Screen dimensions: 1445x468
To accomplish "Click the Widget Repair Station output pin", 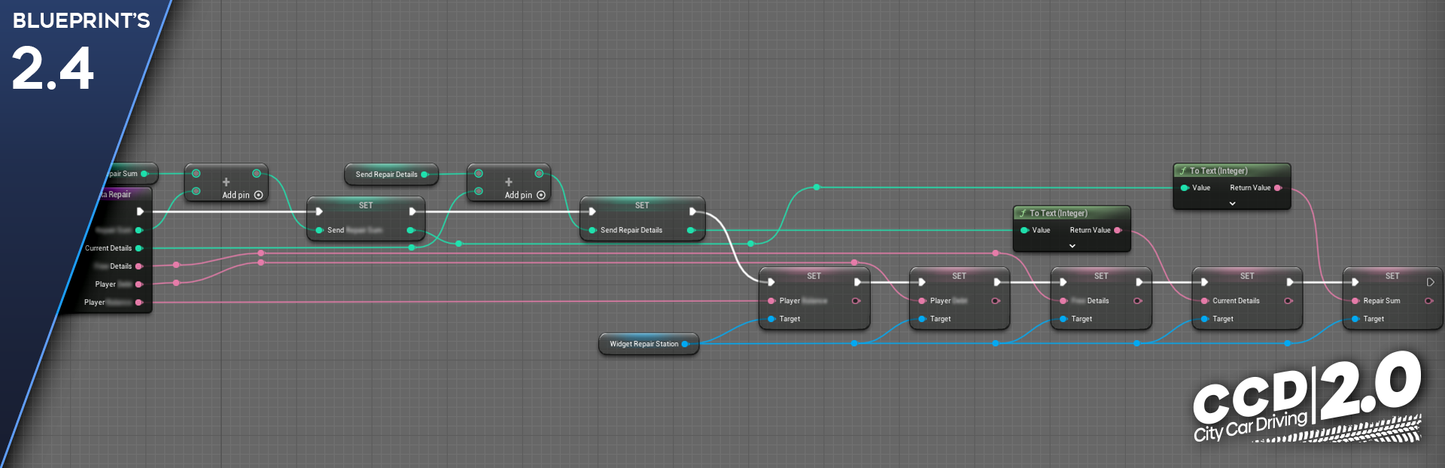I will [x=685, y=344].
